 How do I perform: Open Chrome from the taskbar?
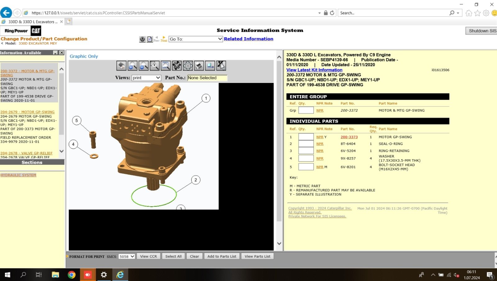point(72,275)
